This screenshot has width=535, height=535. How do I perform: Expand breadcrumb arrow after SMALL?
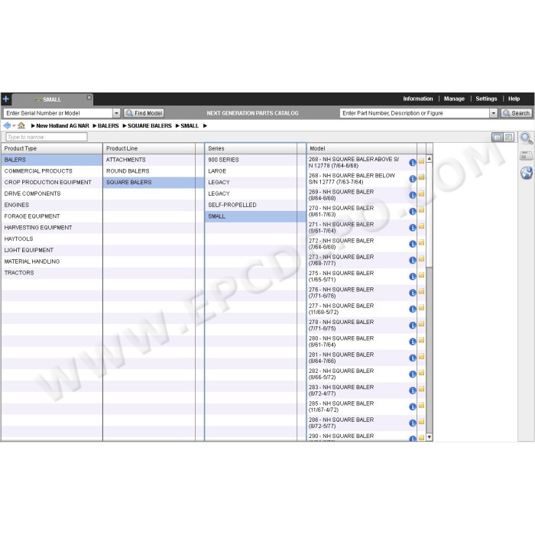pos(205,126)
